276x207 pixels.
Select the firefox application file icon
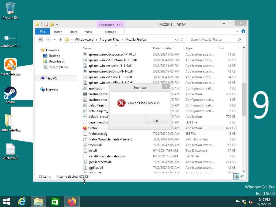[85, 128]
